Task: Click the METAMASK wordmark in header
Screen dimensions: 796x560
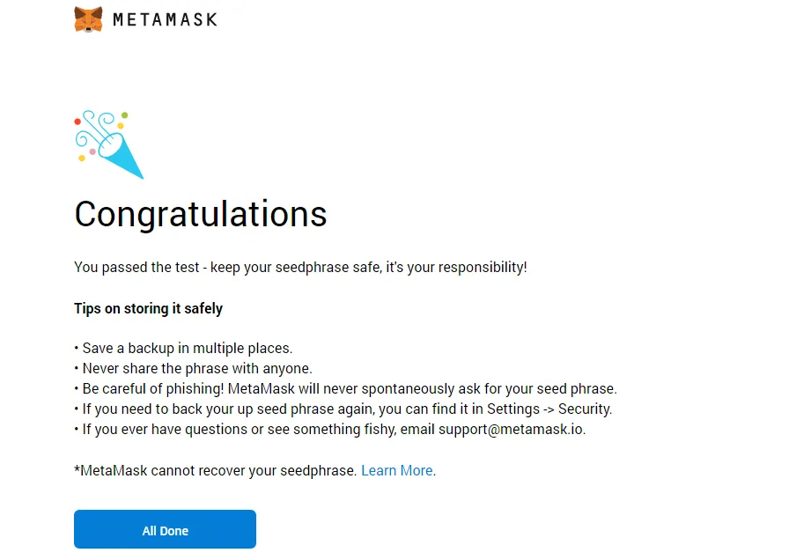Action: click(x=165, y=19)
